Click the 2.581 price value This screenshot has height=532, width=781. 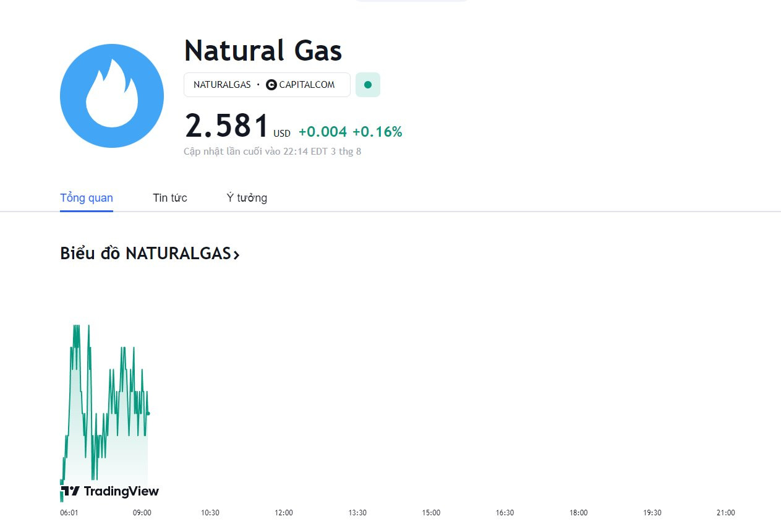[227, 126]
